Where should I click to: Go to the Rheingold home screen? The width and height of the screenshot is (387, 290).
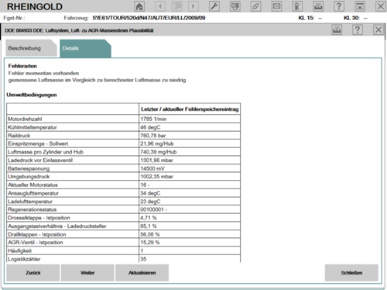(139, 6)
